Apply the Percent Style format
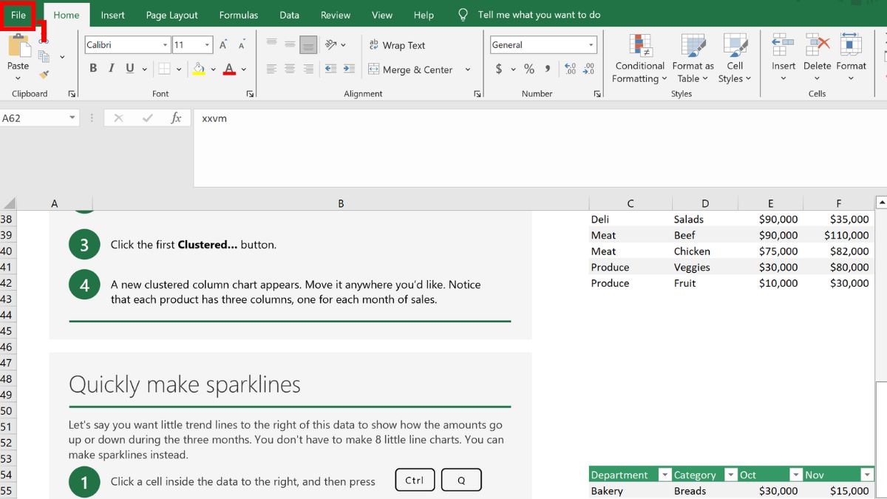This screenshot has height=499, width=887. (x=529, y=69)
